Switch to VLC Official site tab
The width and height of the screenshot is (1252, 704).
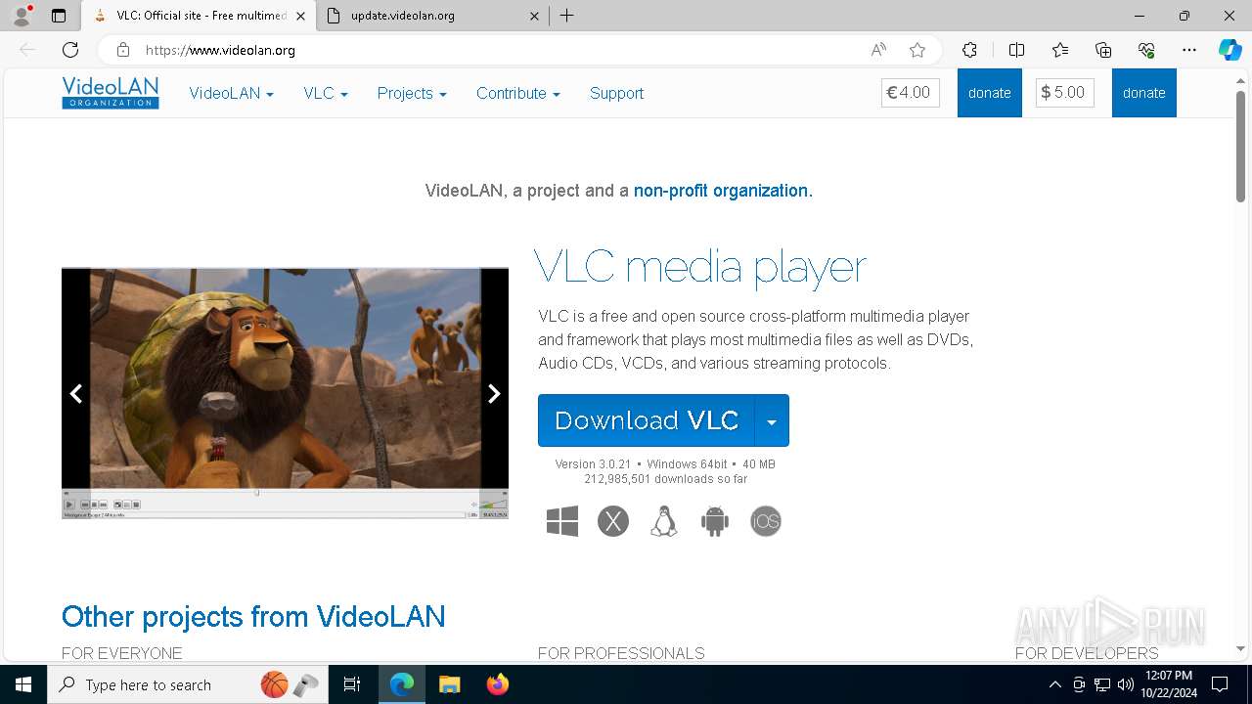(196, 16)
